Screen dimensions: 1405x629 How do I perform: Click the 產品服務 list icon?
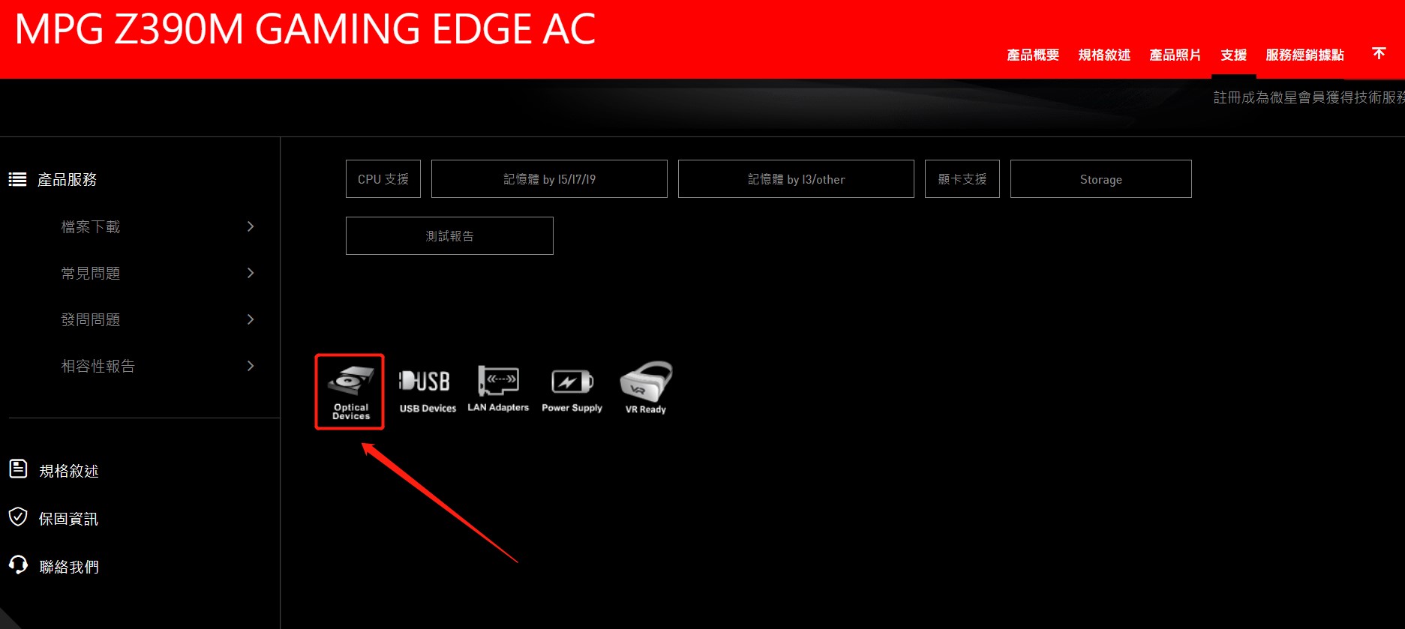point(17,179)
